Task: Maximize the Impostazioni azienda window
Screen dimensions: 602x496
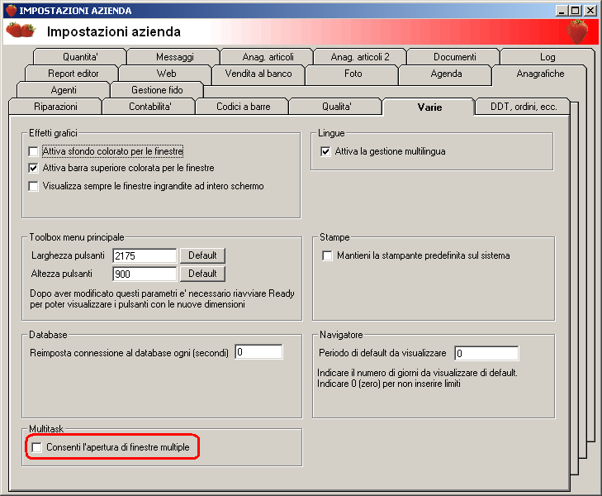Action: tap(575, 11)
